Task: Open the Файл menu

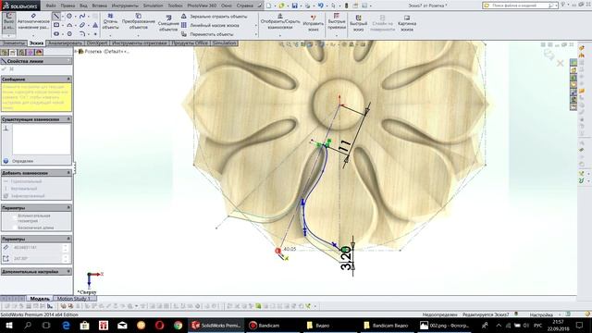Action: tap(51, 6)
